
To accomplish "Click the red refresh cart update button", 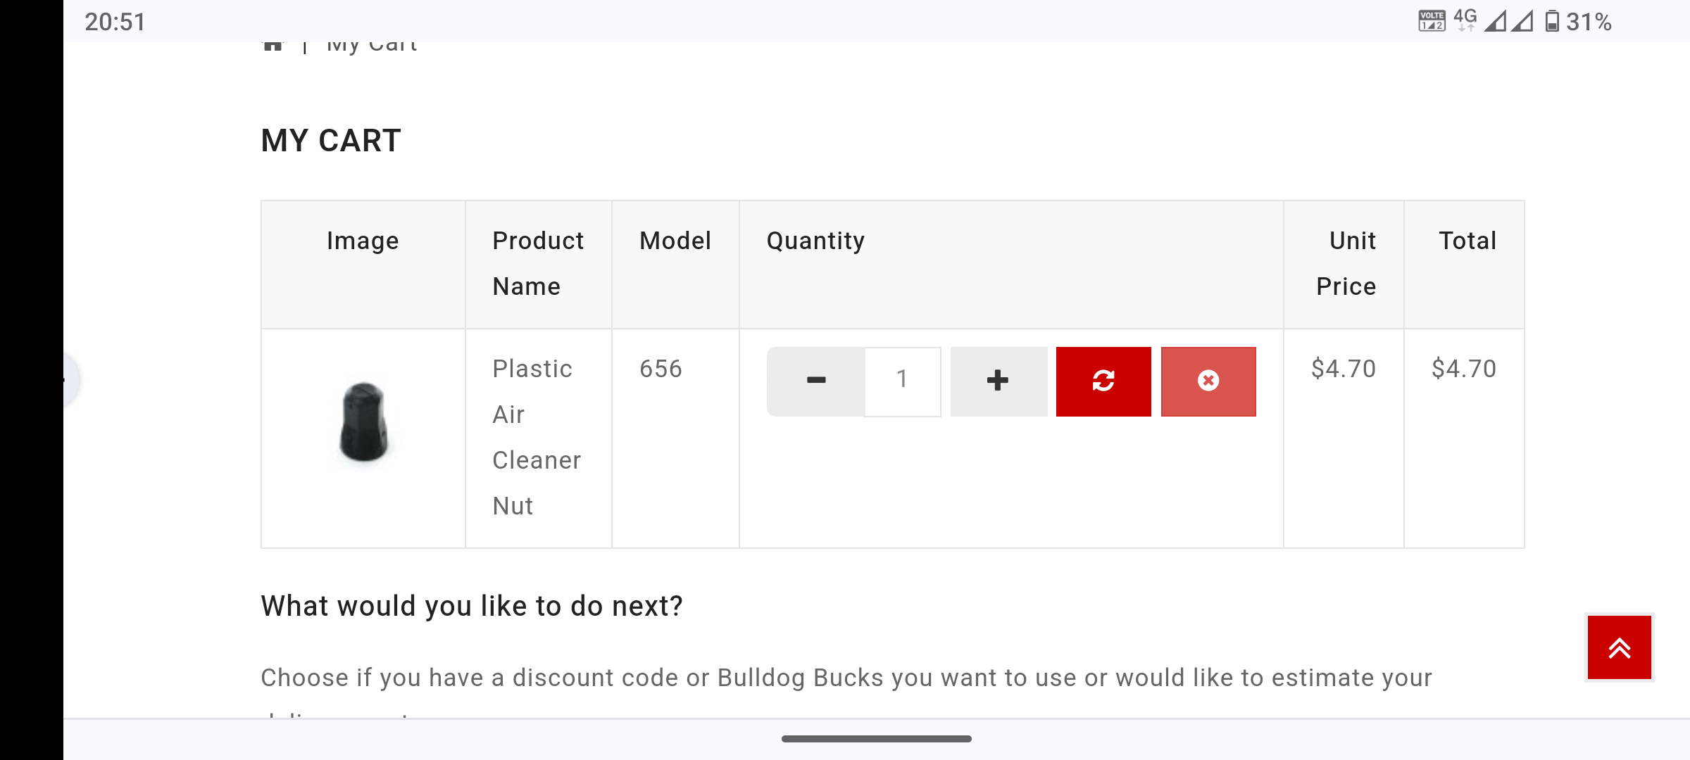I will point(1103,381).
